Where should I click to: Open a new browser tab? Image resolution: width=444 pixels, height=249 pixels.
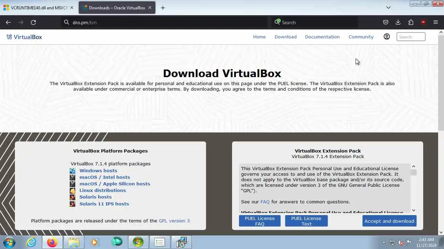coord(163,8)
